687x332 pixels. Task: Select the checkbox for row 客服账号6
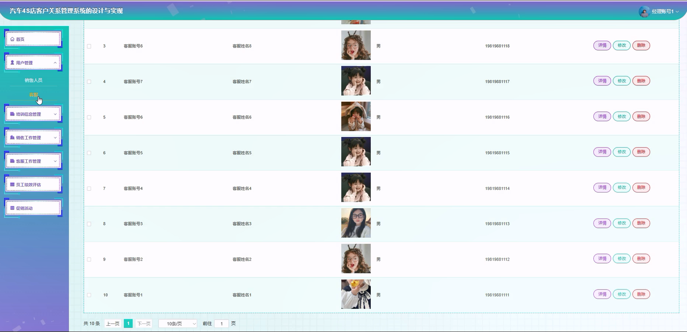(x=89, y=117)
